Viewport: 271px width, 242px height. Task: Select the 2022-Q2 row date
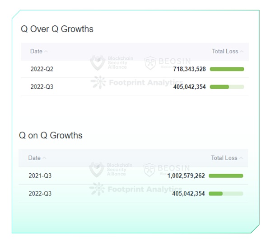click(42, 69)
